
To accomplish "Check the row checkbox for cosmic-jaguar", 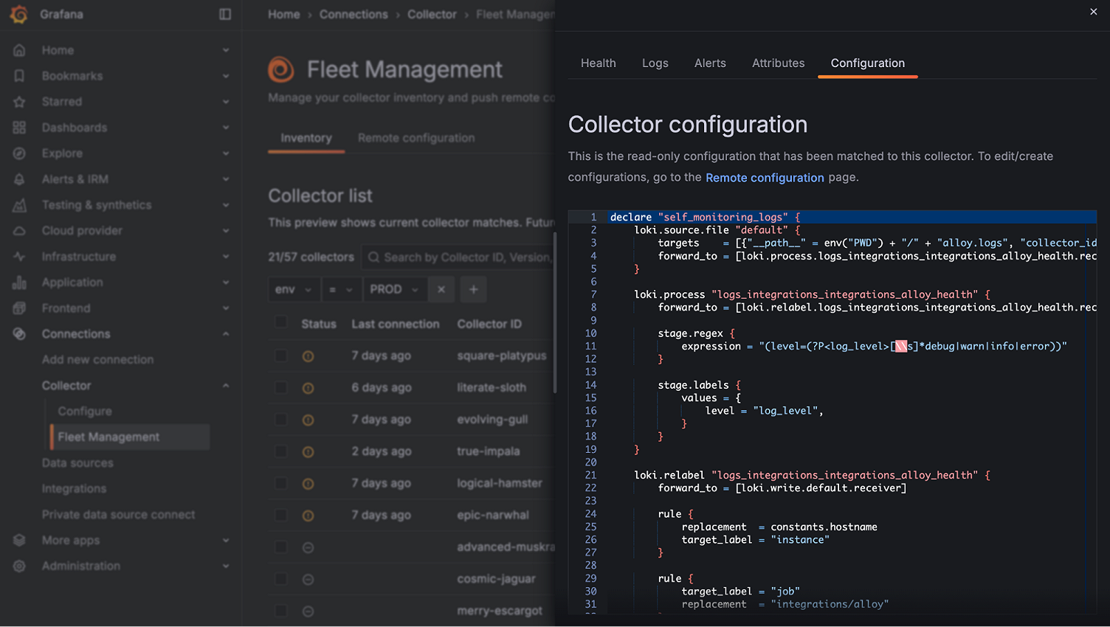I will point(281,579).
